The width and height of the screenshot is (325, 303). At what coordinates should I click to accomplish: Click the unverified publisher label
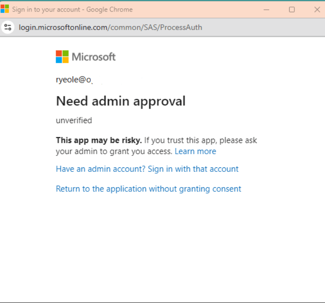74,120
